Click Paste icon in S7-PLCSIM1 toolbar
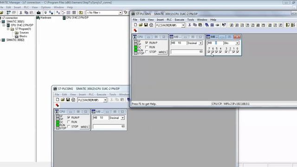The height and width of the screenshot is (167, 297). (200, 25)
